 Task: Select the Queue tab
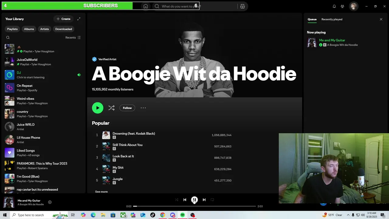click(312, 19)
